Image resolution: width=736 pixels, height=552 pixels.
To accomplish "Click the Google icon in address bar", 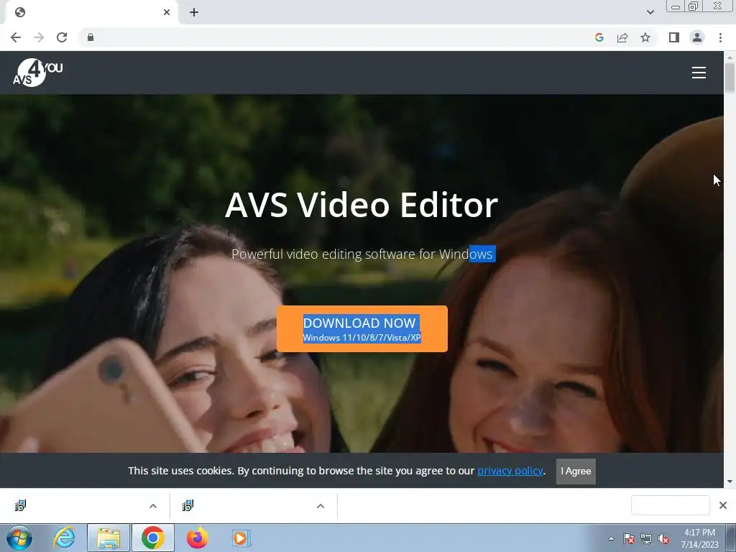I will click(x=599, y=37).
